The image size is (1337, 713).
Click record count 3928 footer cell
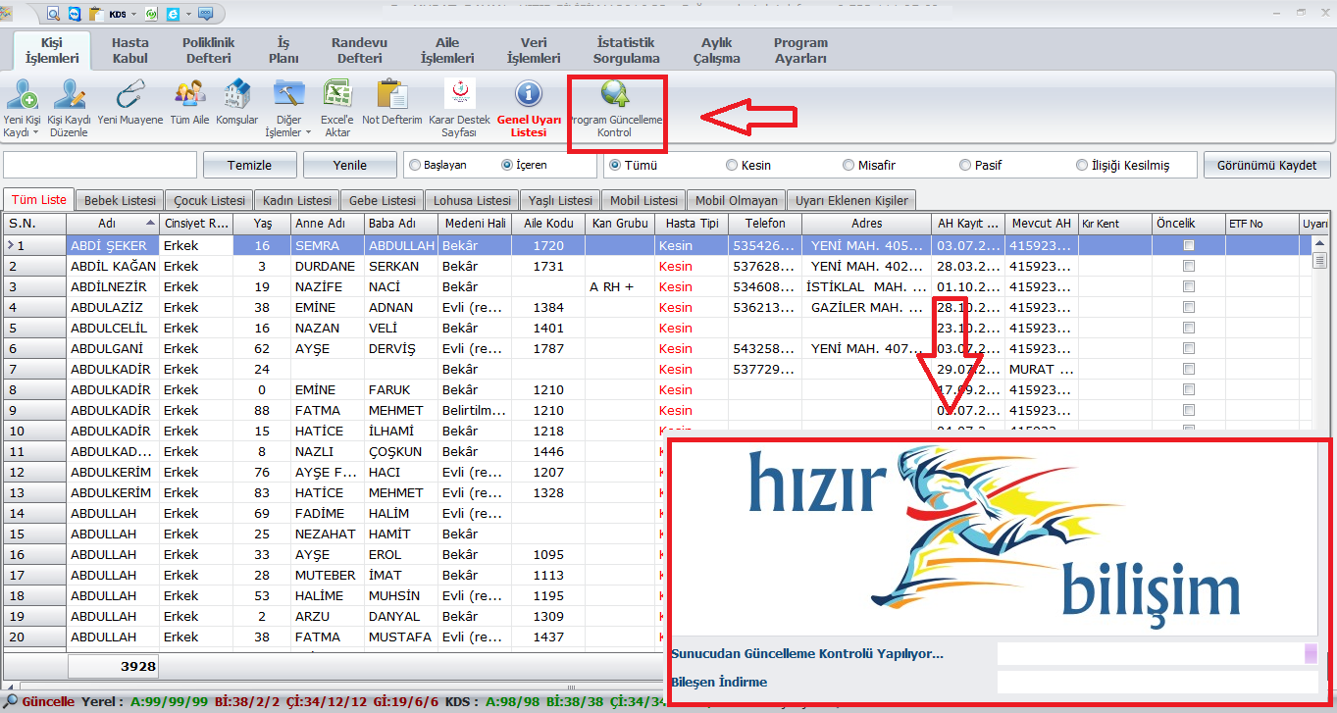pyautogui.click(x=113, y=667)
